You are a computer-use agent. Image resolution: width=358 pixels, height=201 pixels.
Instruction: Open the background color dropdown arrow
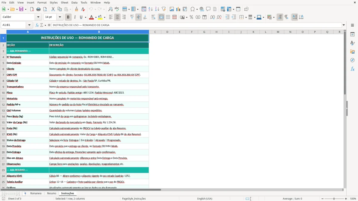[104, 17]
